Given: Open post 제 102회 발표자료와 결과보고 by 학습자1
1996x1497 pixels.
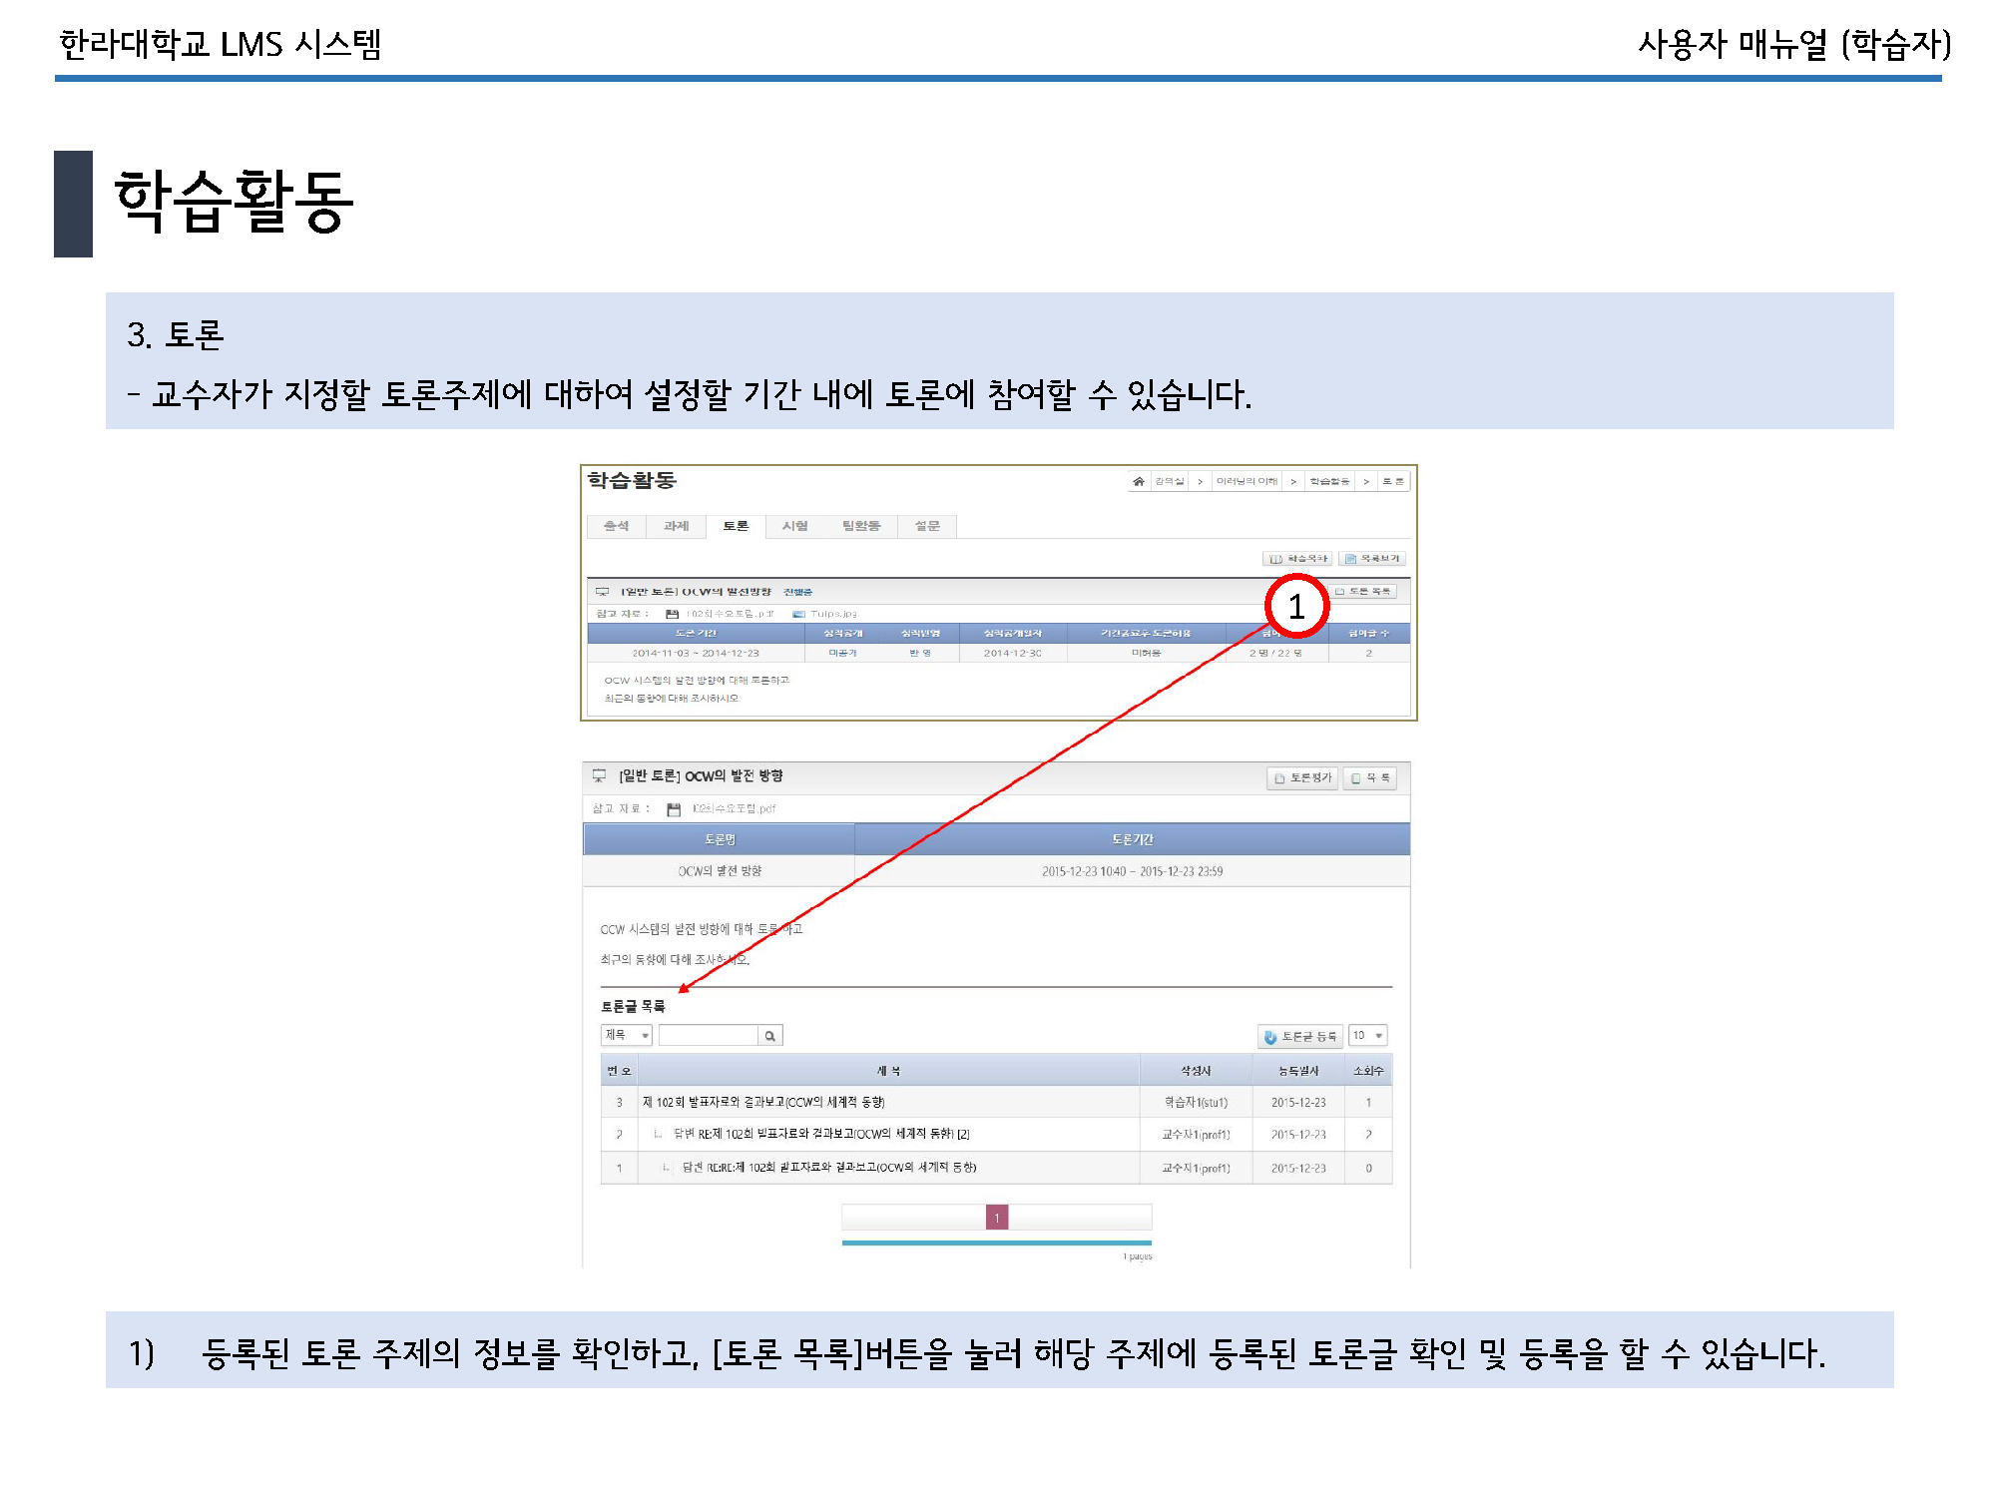Looking at the screenshot, I should pos(763,1103).
